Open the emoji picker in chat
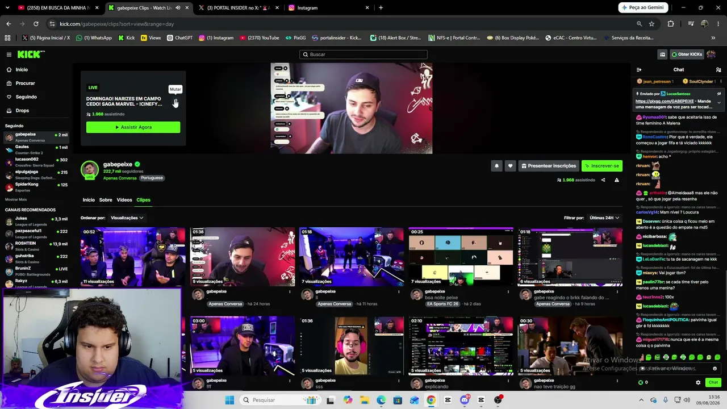The height and width of the screenshot is (409, 727). (x=715, y=369)
